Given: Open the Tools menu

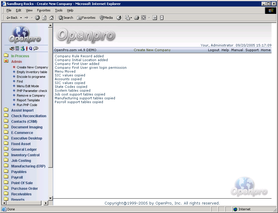Looking at the screenshot, I should click(59, 10).
